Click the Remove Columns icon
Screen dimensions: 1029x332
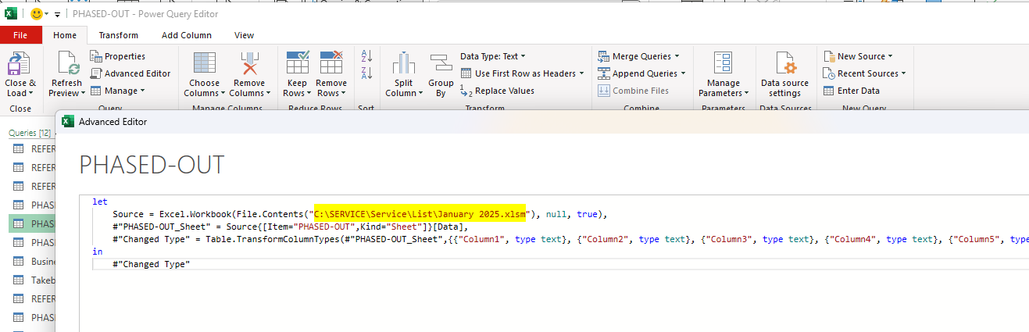pyautogui.click(x=249, y=62)
